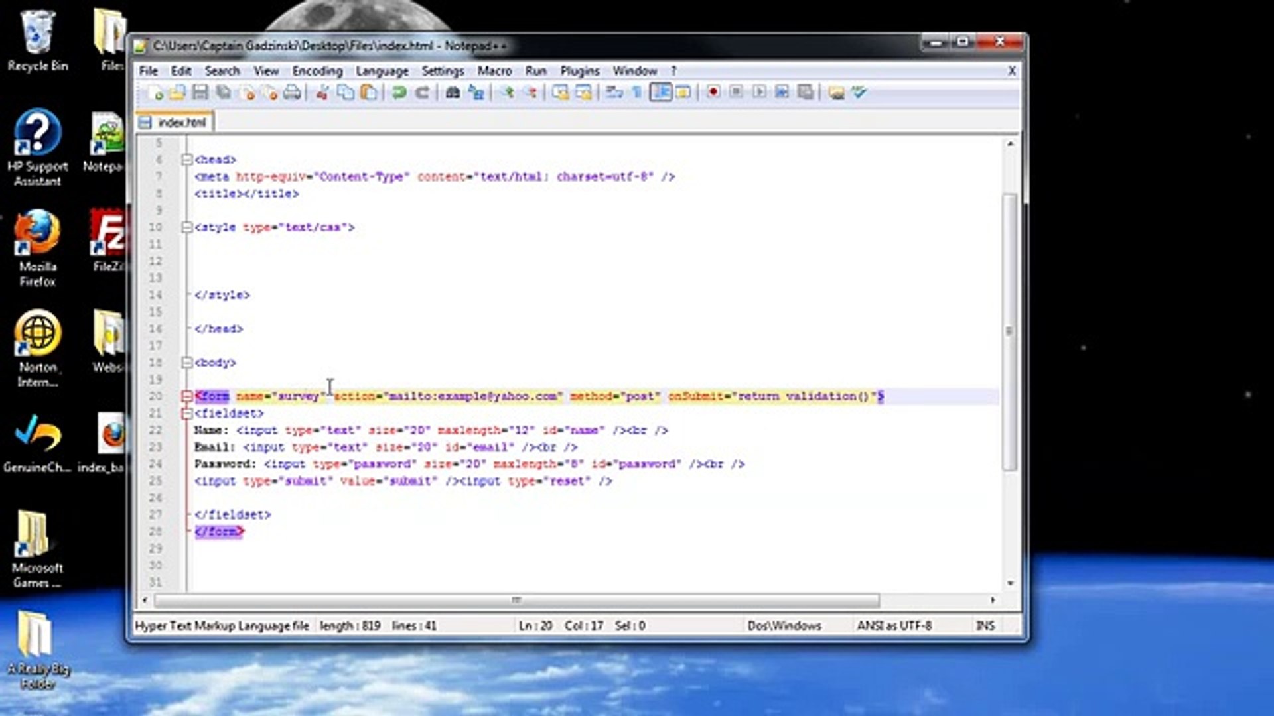The width and height of the screenshot is (1274, 716).
Task: Cut selection with the scissors icon
Action: pos(322,93)
